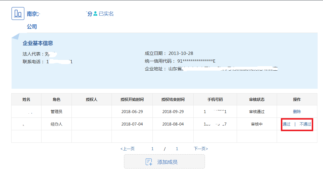Viewport: 323px width, 173px height.
Task: Click the 姓名 column header
Action: click(26, 100)
